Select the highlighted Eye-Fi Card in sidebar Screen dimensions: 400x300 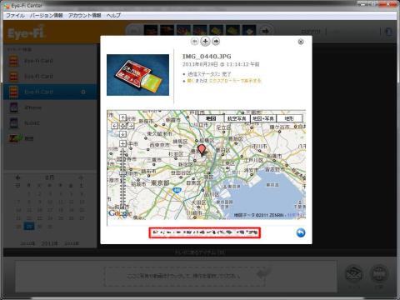50,92
